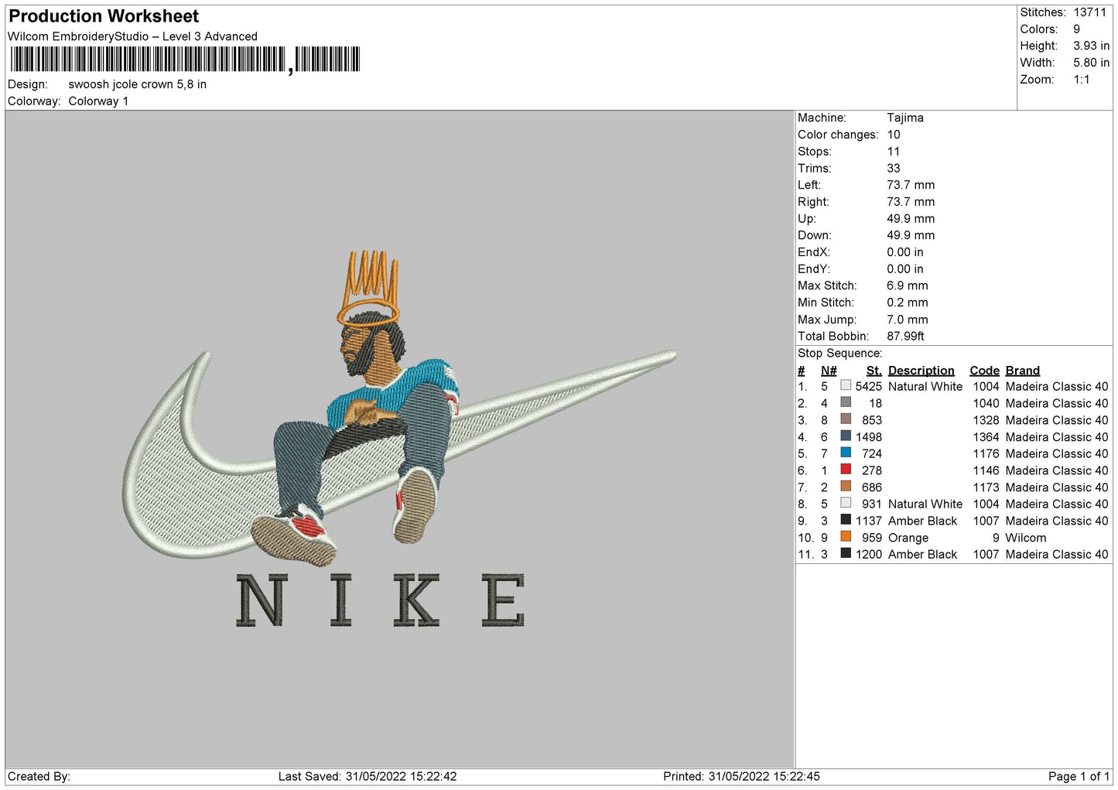1118x790 pixels.
Task: Click the embroidery design preview image
Action: (400, 439)
